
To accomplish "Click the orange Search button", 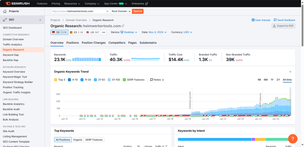I will (138, 11).
